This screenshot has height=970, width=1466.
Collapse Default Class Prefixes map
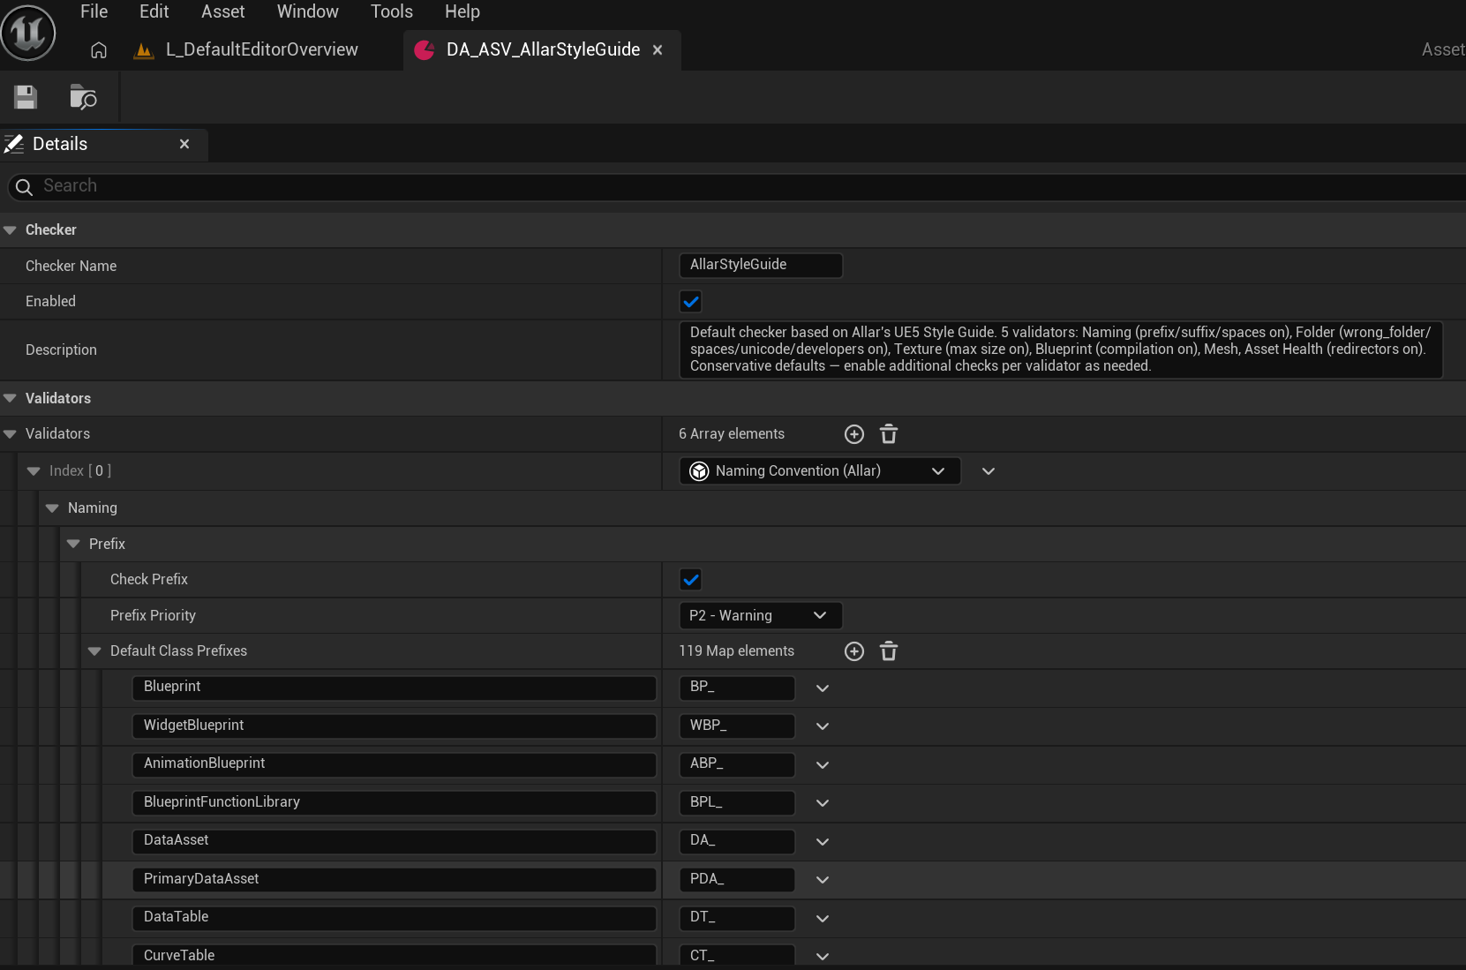click(94, 651)
